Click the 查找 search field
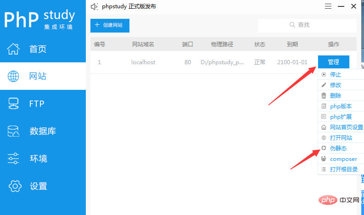 [307, 26]
